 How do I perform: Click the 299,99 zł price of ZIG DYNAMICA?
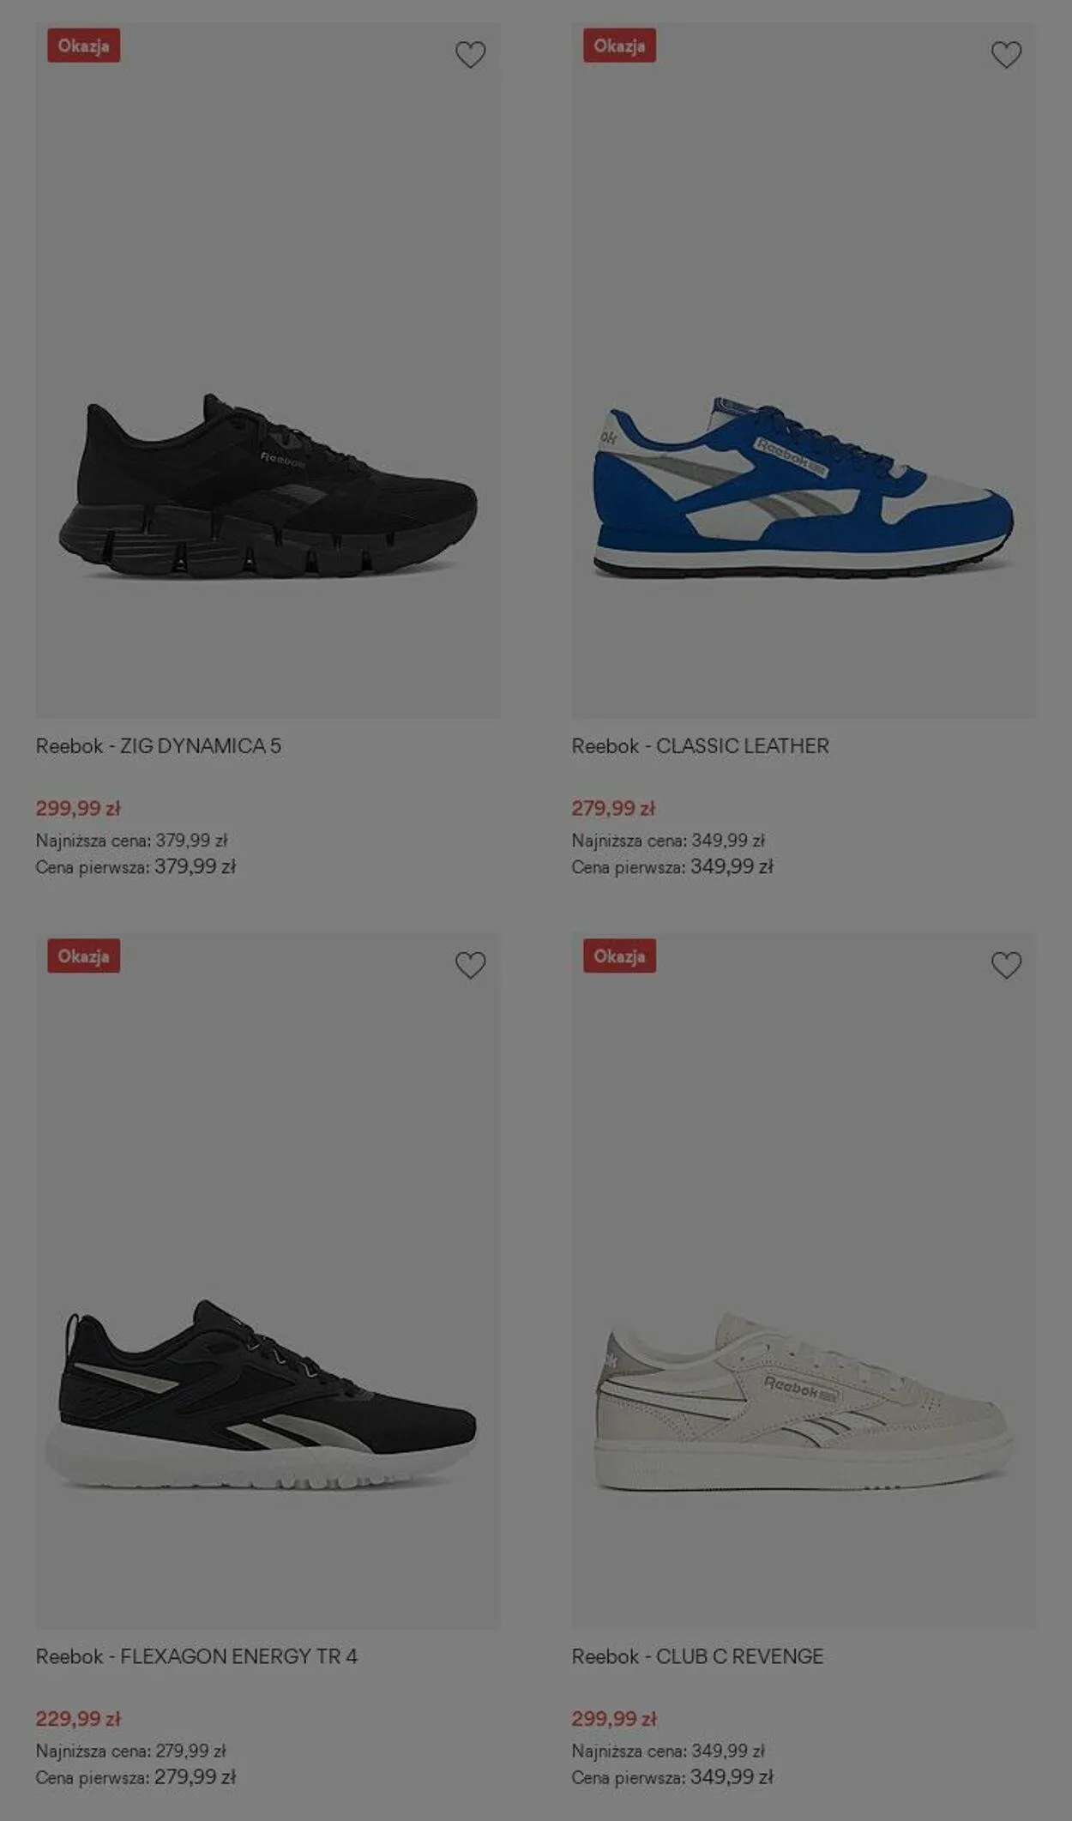pyautogui.click(x=78, y=808)
